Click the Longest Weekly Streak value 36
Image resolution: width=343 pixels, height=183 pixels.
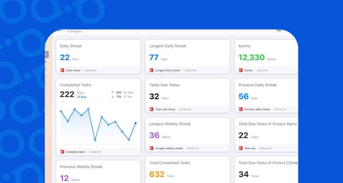[154, 135]
